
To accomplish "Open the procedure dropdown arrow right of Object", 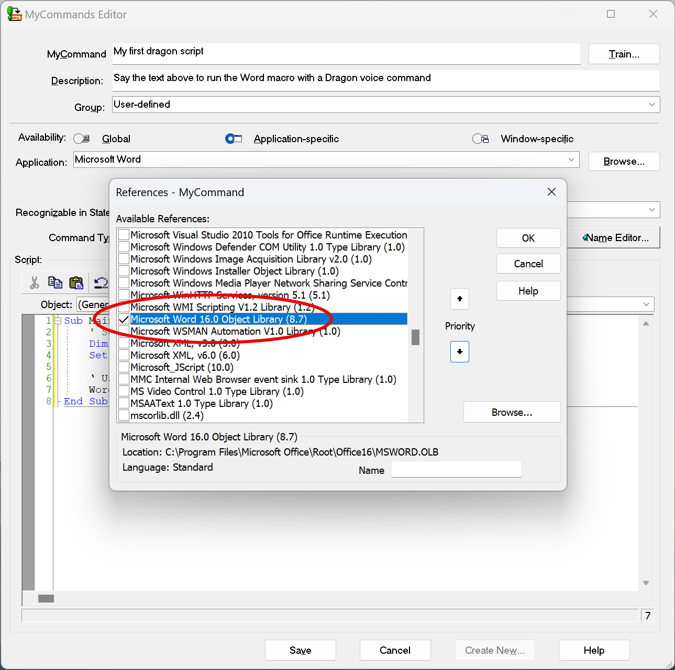I will point(646,304).
